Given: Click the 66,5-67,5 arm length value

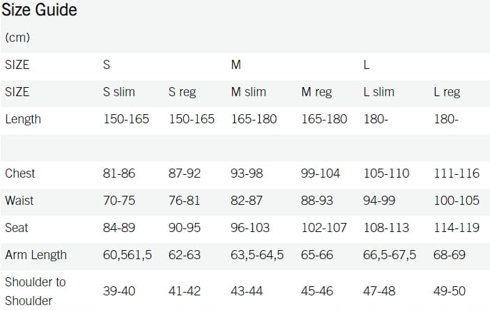Looking at the screenshot, I should (390, 255).
